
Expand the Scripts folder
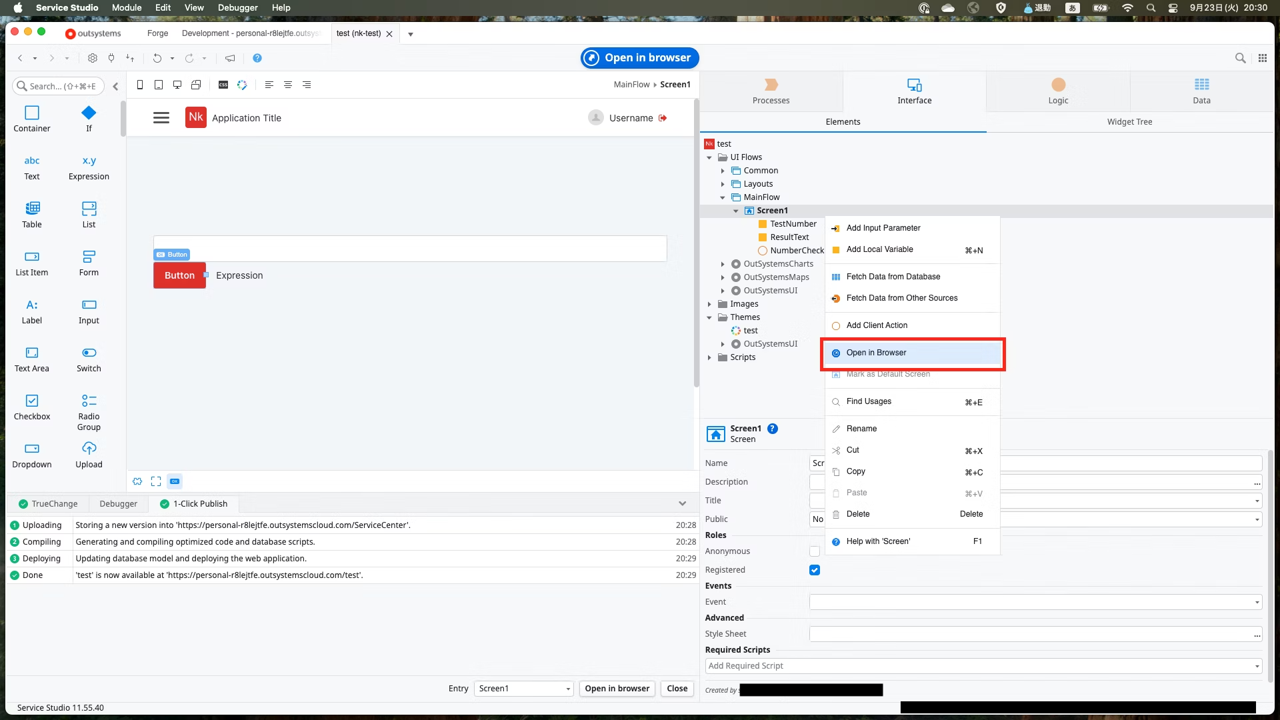[x=709, y=357]
